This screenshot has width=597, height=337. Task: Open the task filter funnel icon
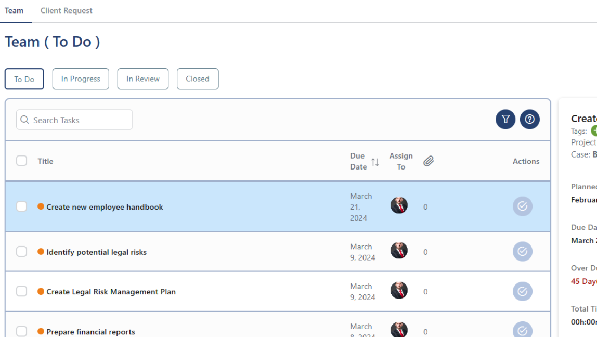click(x=505, y=119)
